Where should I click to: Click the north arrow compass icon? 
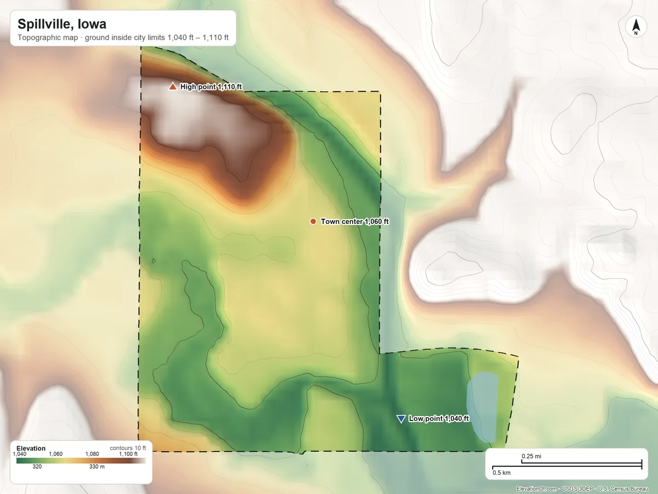tap(636, 27)
